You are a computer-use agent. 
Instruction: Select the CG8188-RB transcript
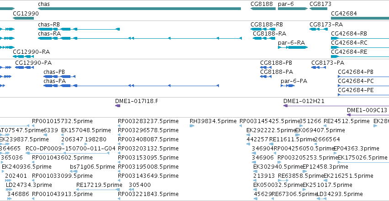pos(263,29)
